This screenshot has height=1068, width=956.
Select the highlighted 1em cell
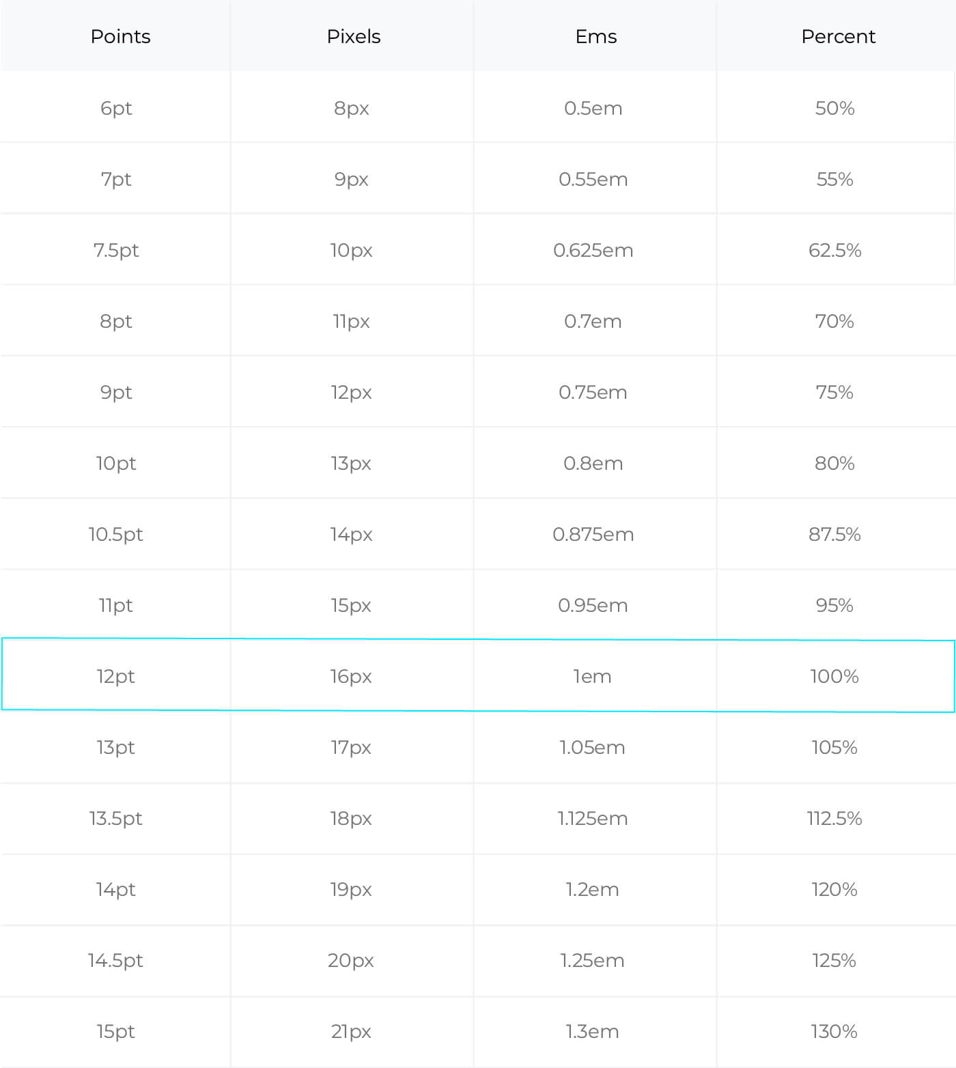tap(592, 676)
